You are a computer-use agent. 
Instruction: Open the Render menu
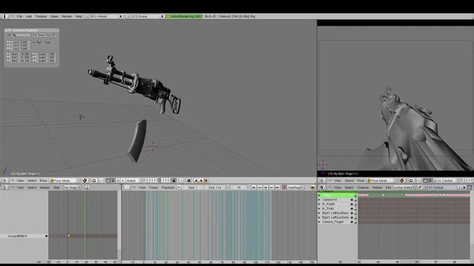click(67, 16)
